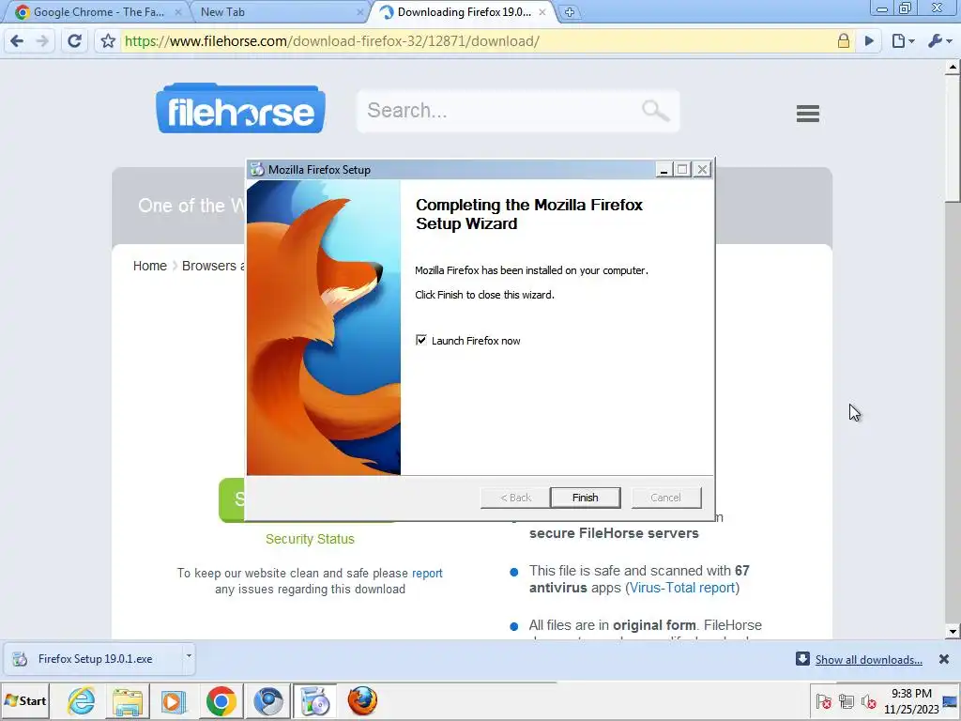This screenshot has height=721, width=961.
Task: Follow the report link
Action: pos(427,574)
